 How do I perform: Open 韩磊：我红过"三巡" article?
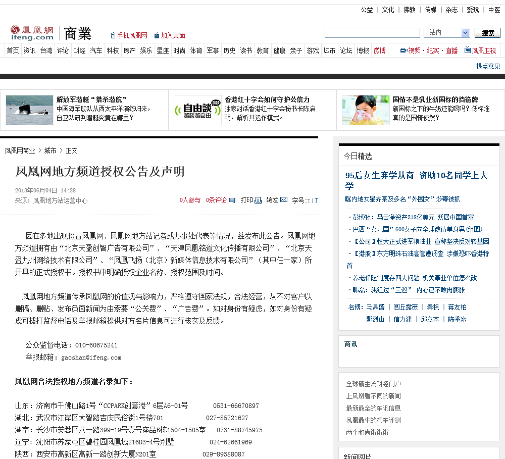pos(409,290)
